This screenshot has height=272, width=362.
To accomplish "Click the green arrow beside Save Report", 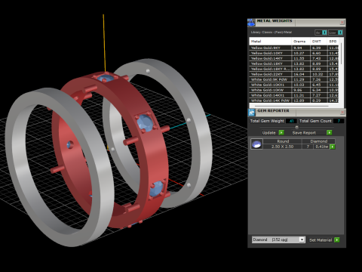I will click(329, 132).
